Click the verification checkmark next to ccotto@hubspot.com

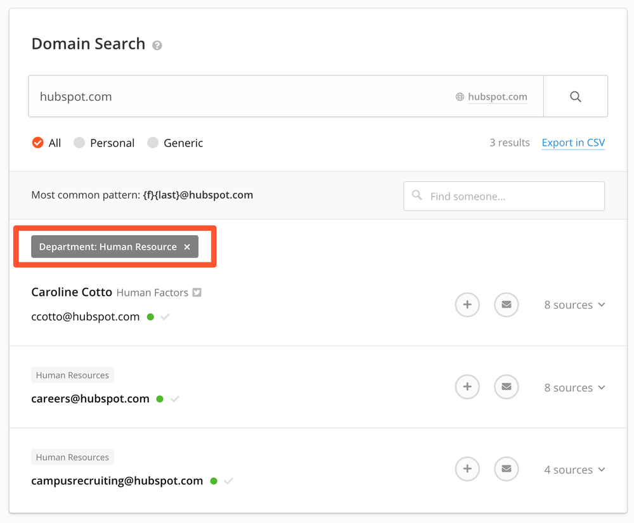(165, 316)
